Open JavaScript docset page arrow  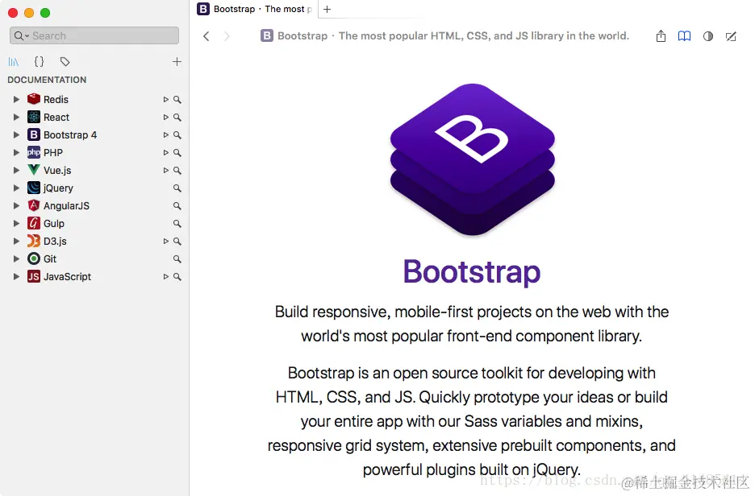[x=165, y=277]
